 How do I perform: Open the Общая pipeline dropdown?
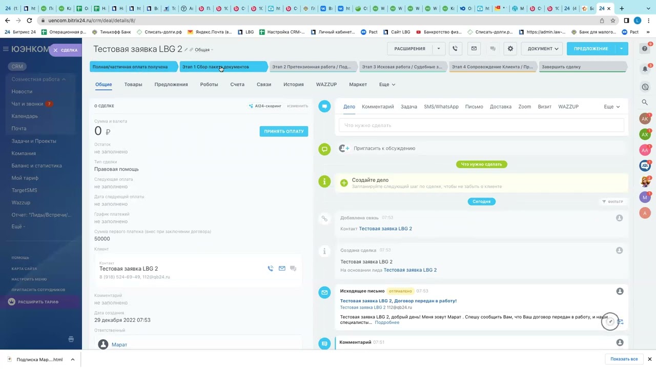coord(203,50)
